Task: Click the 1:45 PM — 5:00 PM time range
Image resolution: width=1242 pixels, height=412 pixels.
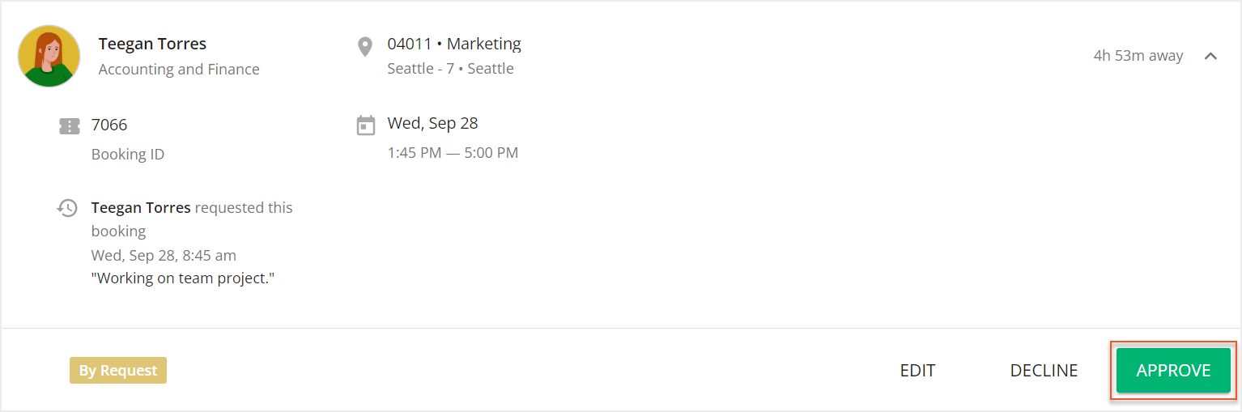Action: [453, 152]
